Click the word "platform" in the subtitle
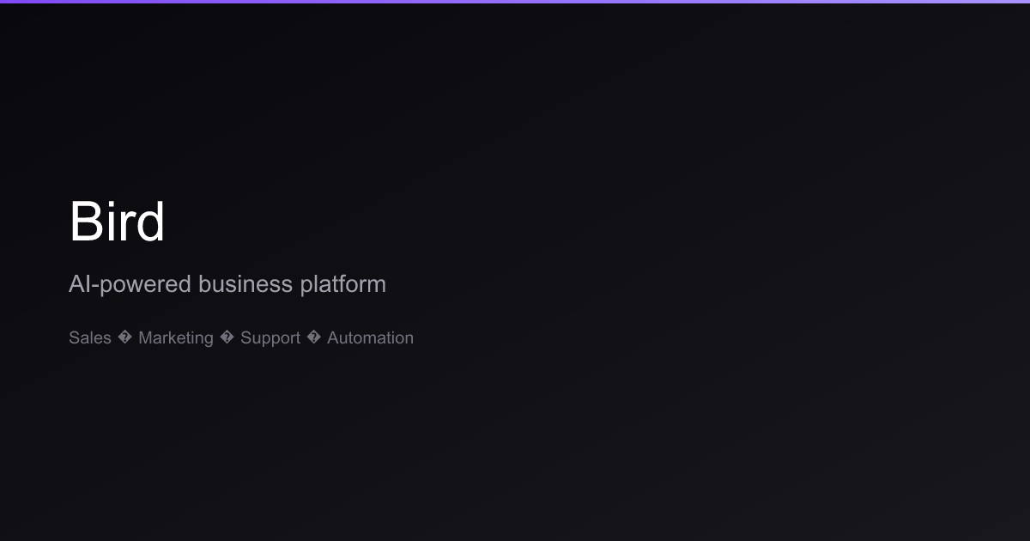This screenshot has width=1030, height=541. (x=342, y=284)
